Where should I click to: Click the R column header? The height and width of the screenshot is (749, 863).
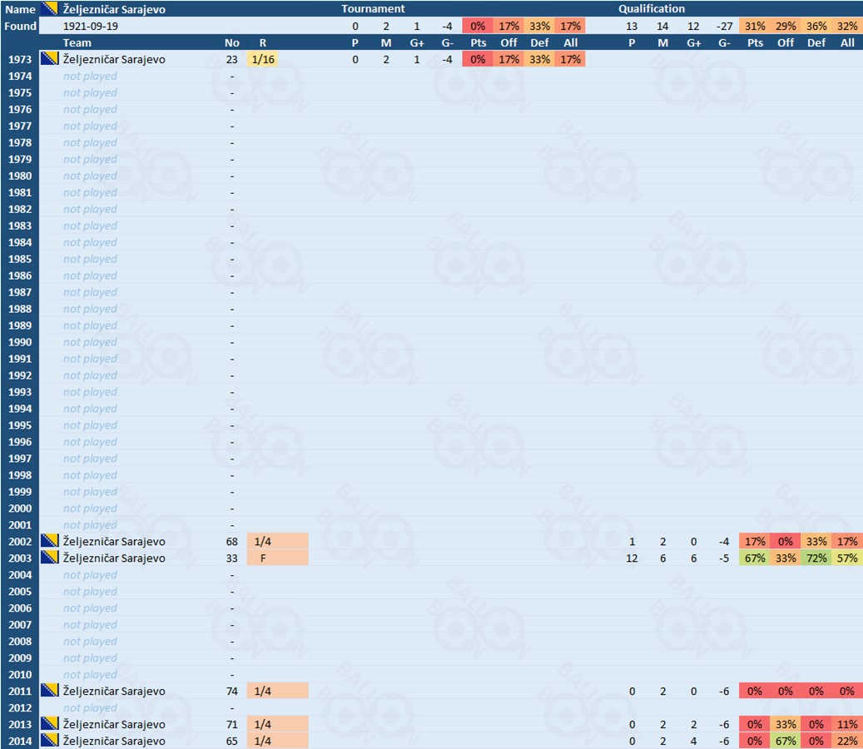coord(263,42)
